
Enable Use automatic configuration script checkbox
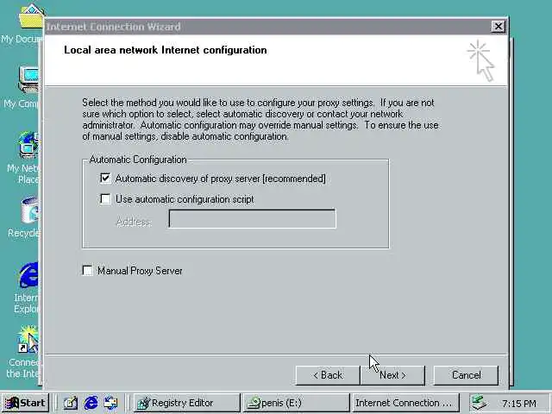tap(105, 199)
